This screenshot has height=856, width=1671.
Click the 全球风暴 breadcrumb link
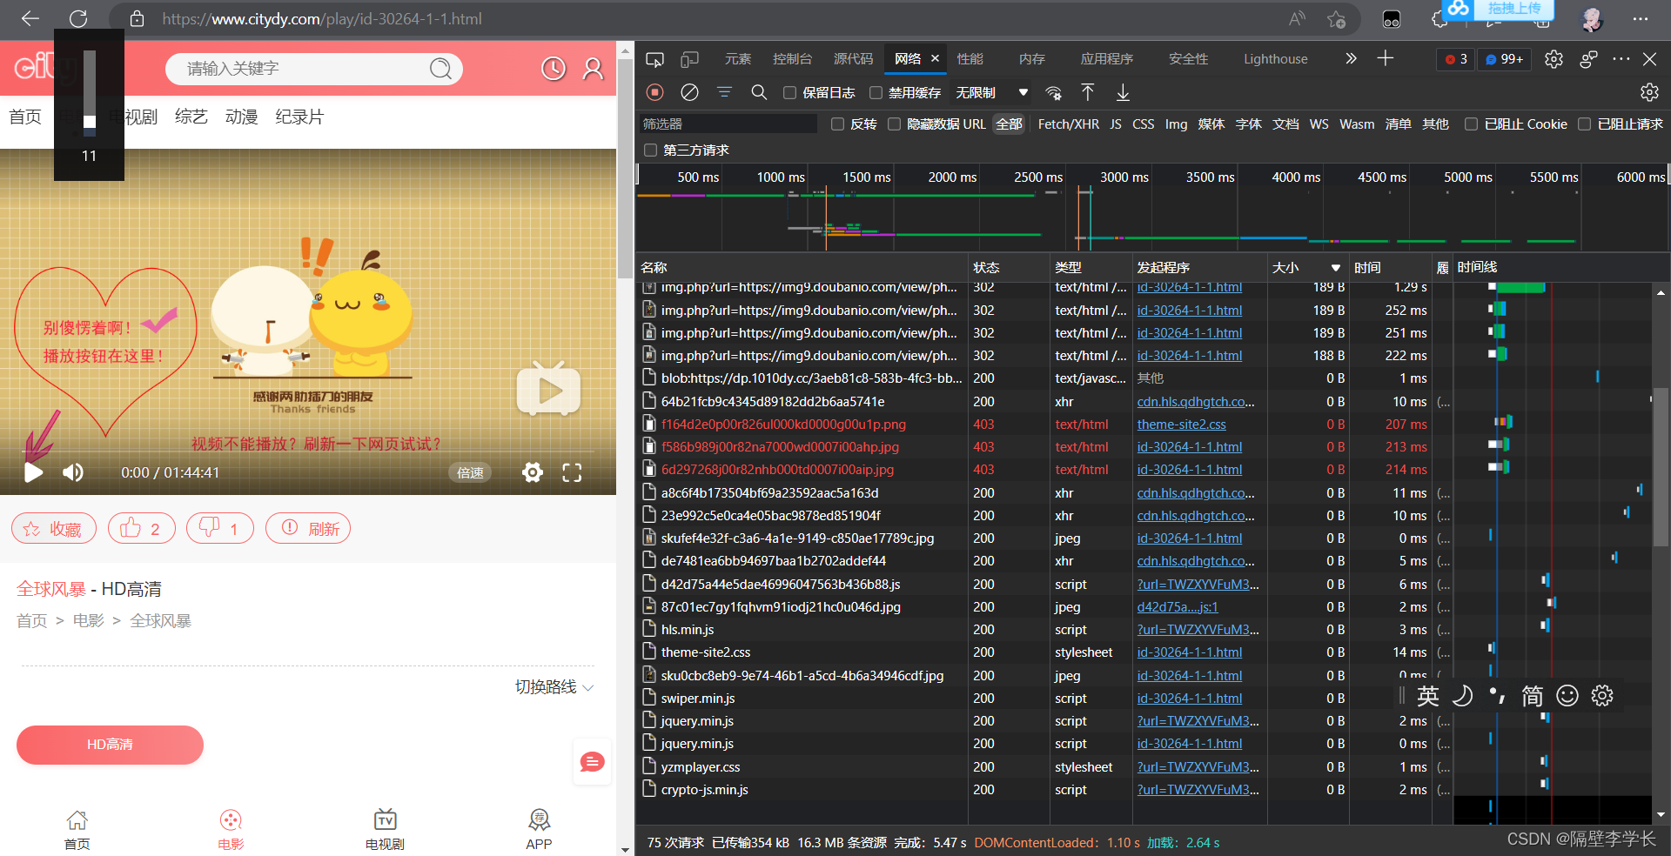[160, 621]
